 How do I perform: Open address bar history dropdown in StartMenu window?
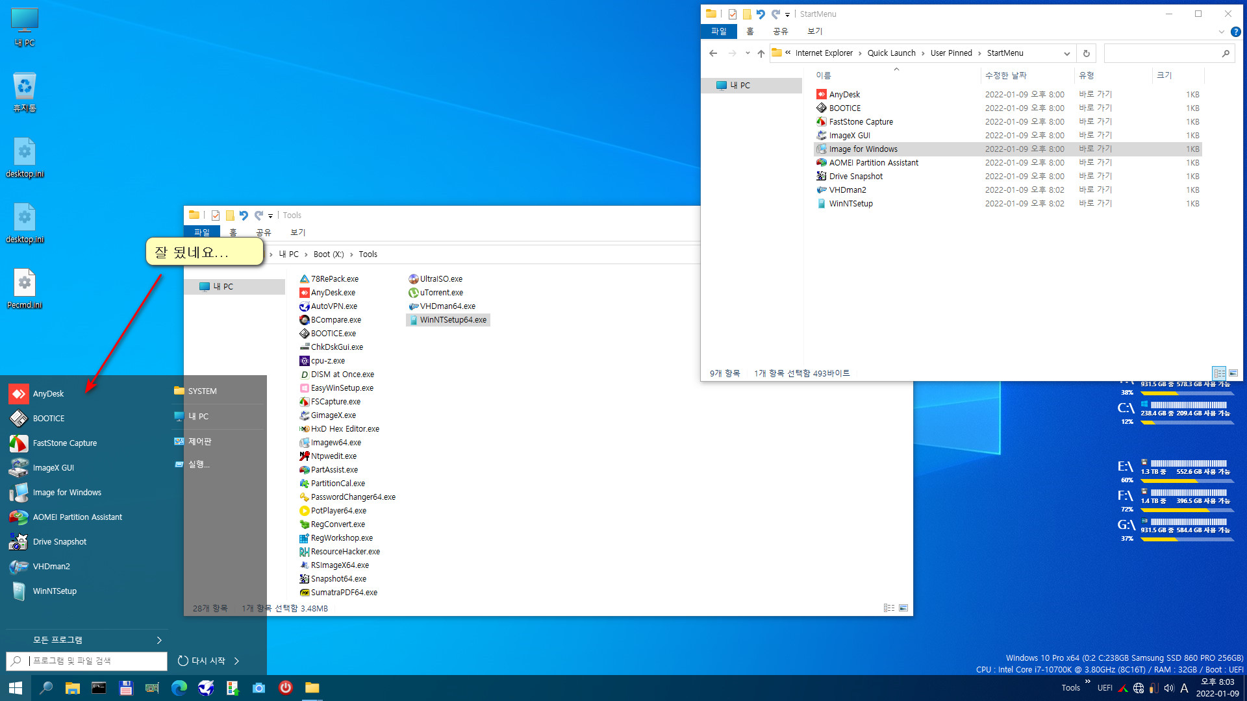tap(1066, 54)
